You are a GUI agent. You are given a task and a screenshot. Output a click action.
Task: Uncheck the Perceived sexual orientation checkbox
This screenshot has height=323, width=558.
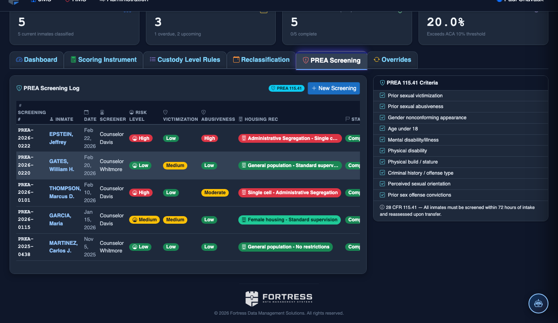(x=382, y=184)
